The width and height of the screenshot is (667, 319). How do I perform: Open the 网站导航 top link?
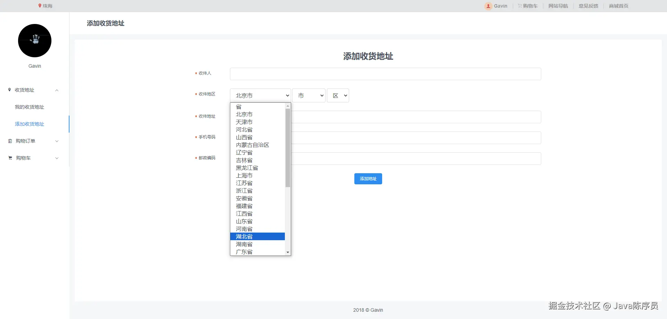[x=558, y=6]
